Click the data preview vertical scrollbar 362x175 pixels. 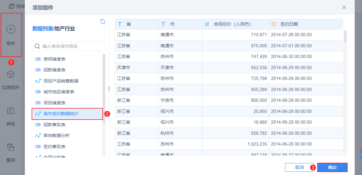tap(345, 37)
